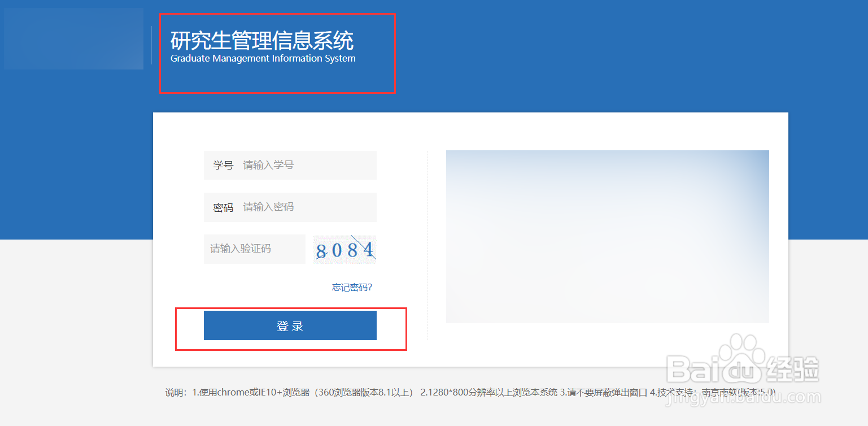The width and height of the screenshot is (868, 426).
Task: Click the 密码 label next to its field
Action: pyautogui.click(x=223, y=207)
